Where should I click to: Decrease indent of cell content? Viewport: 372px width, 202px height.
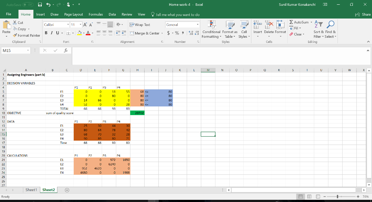coord(118,33)
